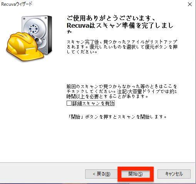Viewport: 196px width, 184px height.
Task: Click the 注記:大容量ドライブ warning line
Action: coord(147,92)
